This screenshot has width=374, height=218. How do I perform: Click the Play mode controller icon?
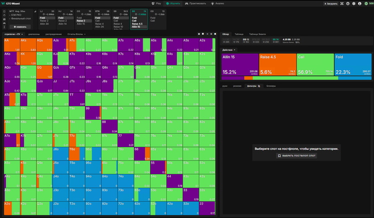tap(152, 3)
